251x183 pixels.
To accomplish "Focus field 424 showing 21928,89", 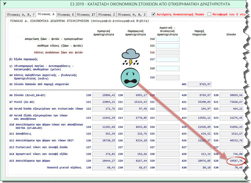I will pyautogui.click(x=200, y=127).
